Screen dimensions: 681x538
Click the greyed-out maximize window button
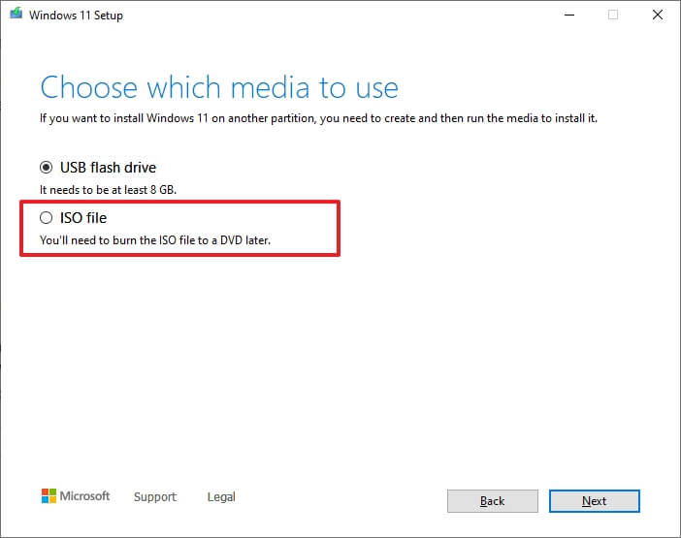612,15
